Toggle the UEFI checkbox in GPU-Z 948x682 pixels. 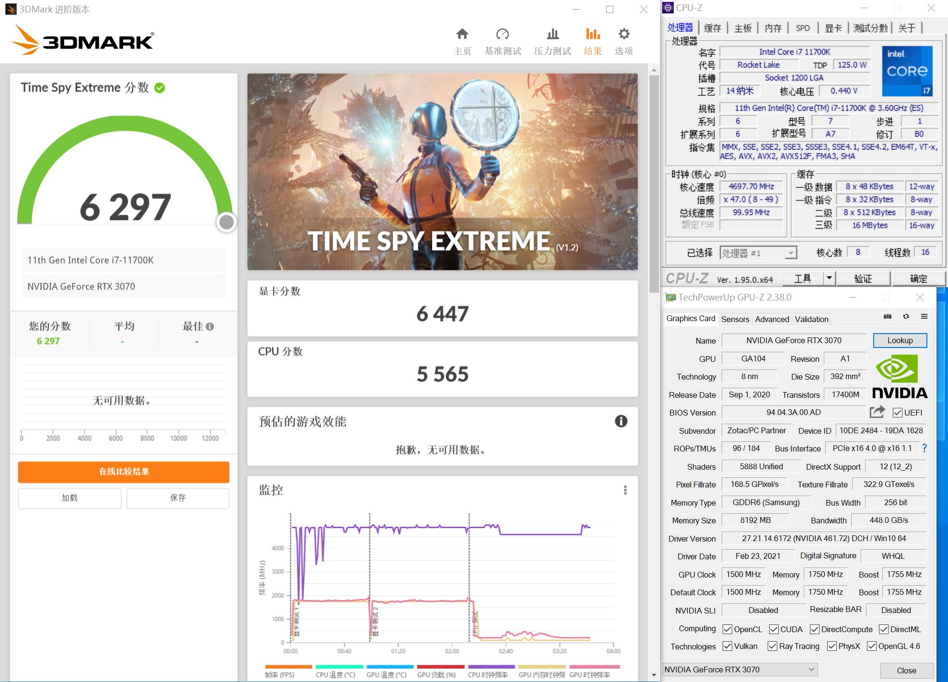[897, 412]
